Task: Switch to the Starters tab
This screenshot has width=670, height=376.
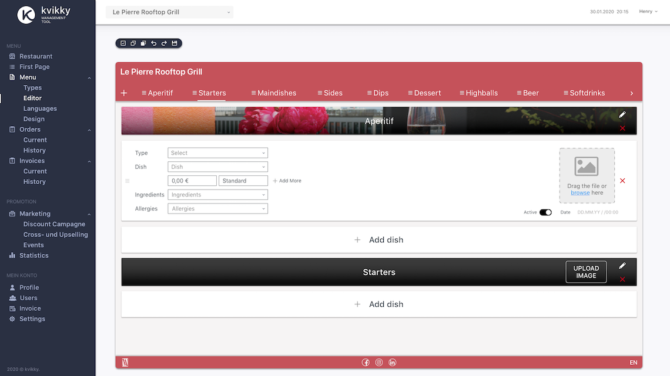Action: (x=209, y=93)
